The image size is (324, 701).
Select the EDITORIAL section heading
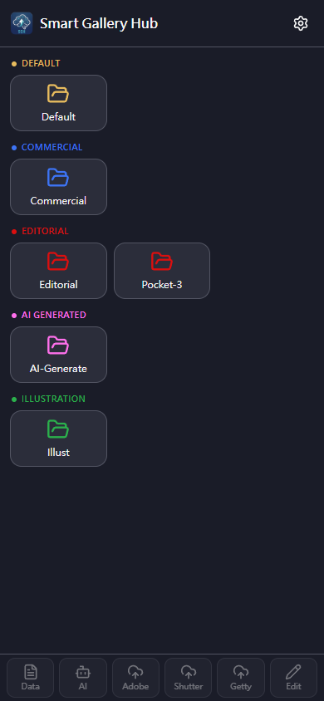point(45,231)
